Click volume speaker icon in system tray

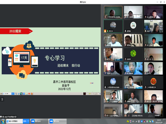[133, 121]
